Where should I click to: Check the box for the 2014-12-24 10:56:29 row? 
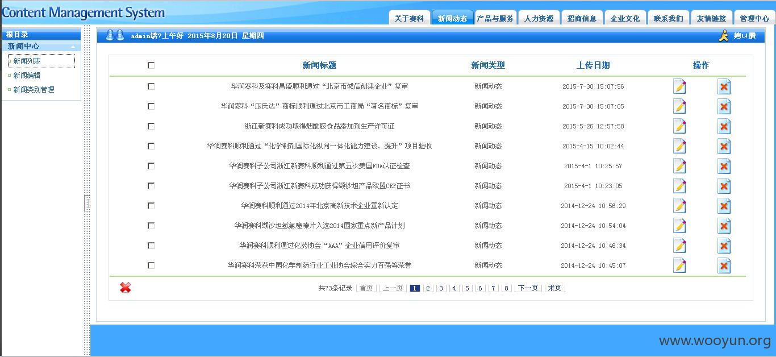coord(151,206)
